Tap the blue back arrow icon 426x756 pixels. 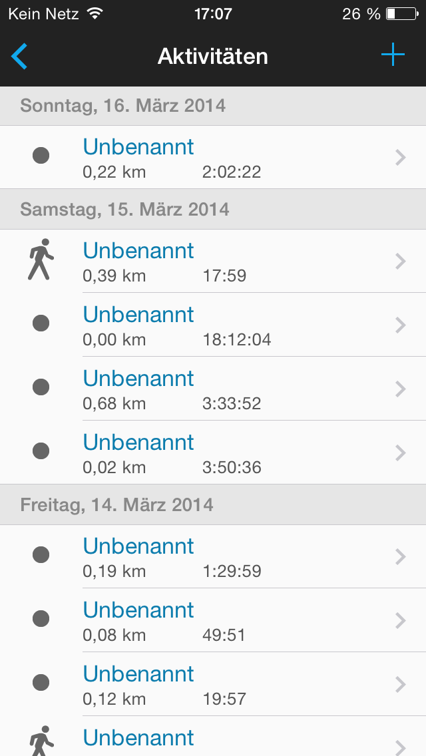click(20, 56)
